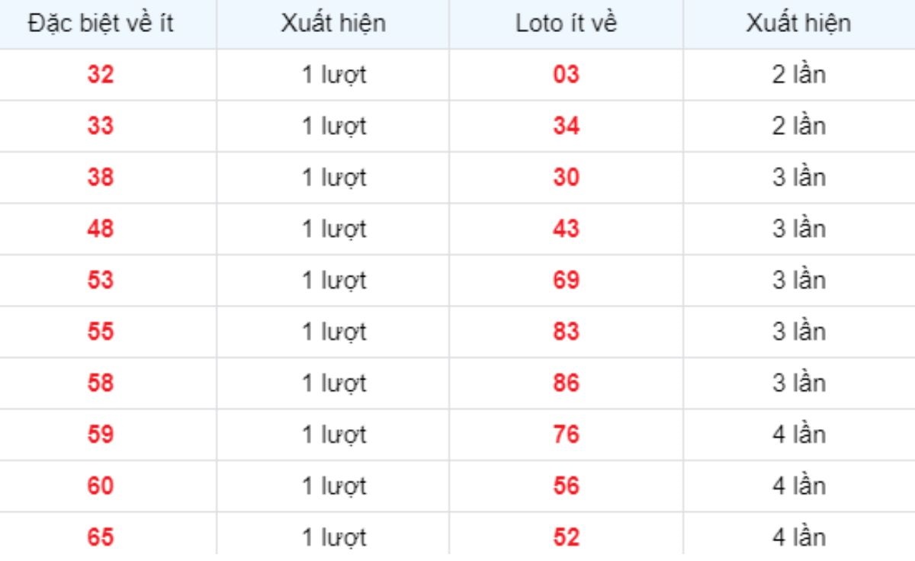Click special number 65
The width and height of the screenshot is (915, 561).
pos(101,537)
